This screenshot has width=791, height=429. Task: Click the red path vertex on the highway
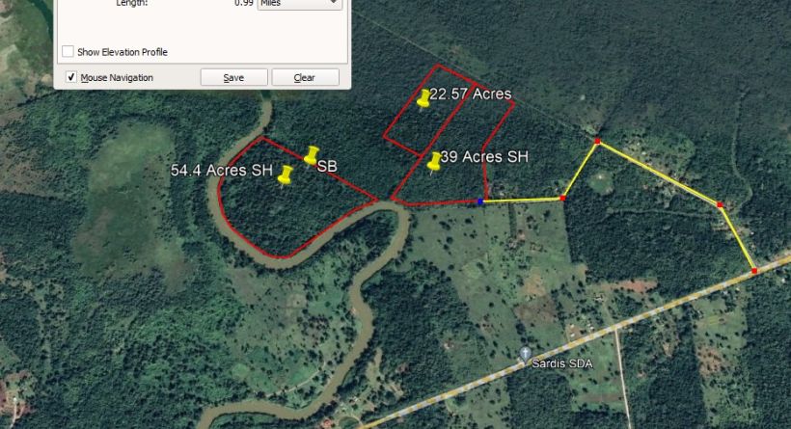(754, 271)
